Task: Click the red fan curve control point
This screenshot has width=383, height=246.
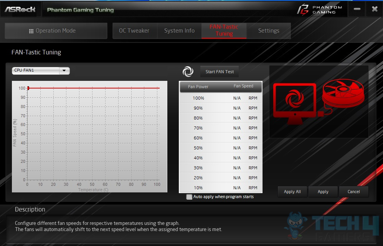Action: coord(28,88)
